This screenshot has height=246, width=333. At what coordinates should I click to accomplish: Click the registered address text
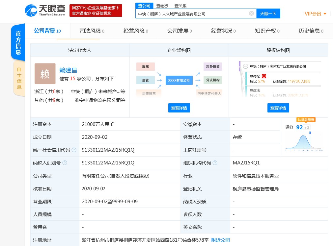(145, 240)
